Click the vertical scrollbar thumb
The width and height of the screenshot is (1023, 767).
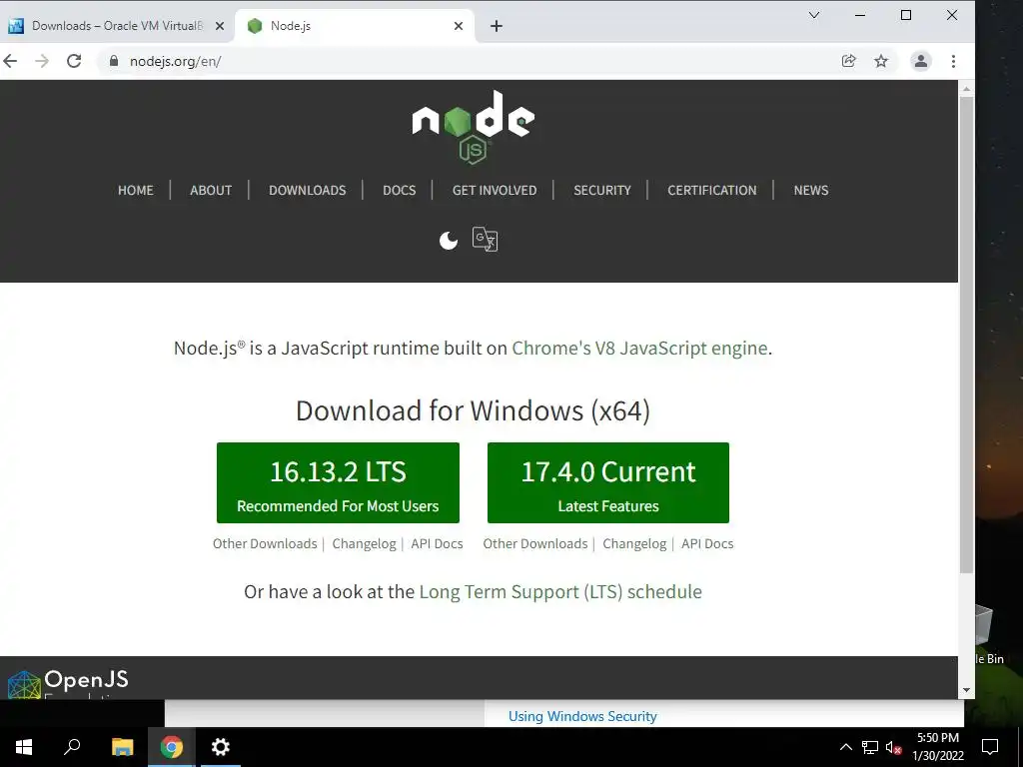coord(966,336)
